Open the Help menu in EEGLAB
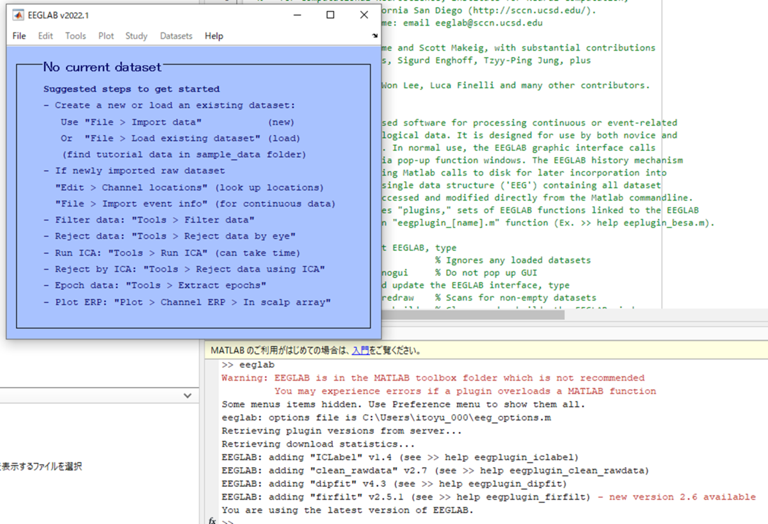The height and width of the screenshot is (524, 768). [x=214, y=36]
